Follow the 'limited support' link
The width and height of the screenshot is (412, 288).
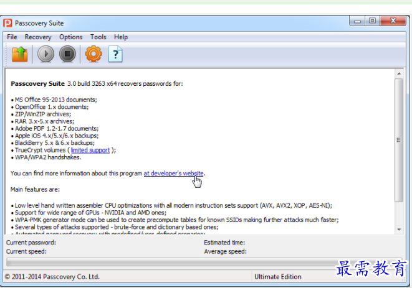(x=90, y=150)
